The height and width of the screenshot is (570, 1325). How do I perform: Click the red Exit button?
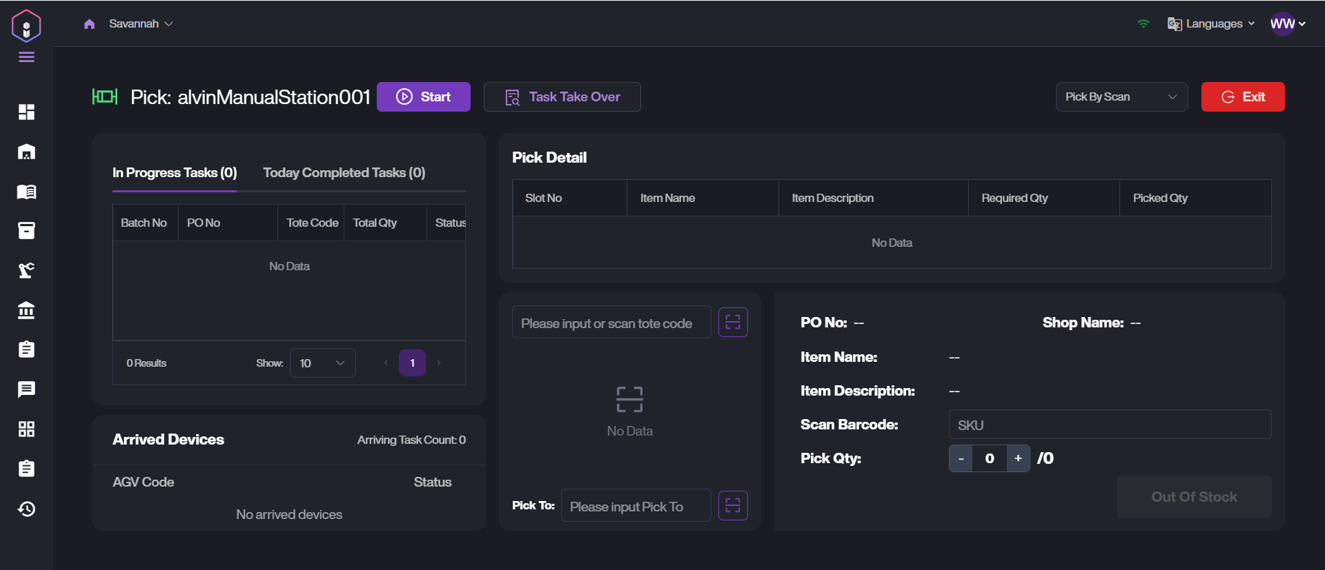[1242, 97]
